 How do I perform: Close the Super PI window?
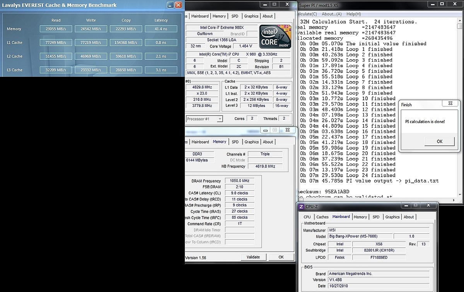point(455,4)
